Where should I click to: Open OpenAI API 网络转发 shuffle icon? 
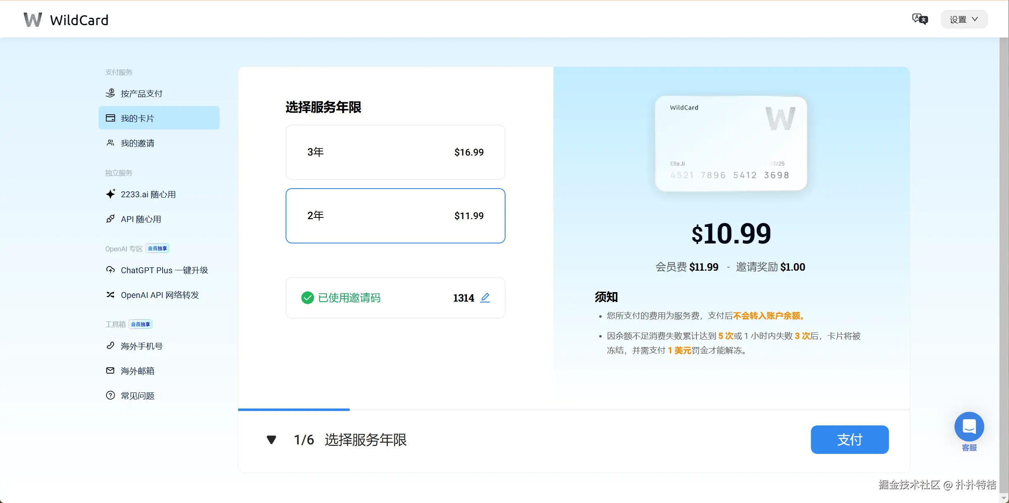(110, 295)
